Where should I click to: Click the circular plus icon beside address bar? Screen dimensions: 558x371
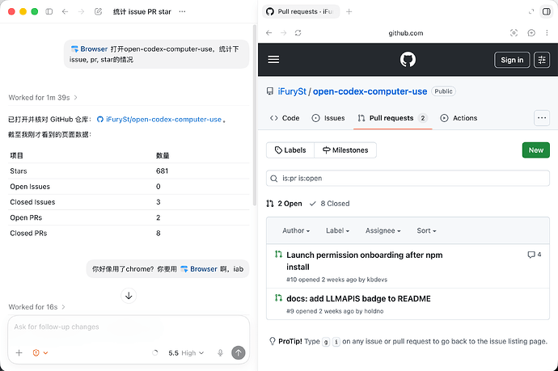tap(531, 33)
